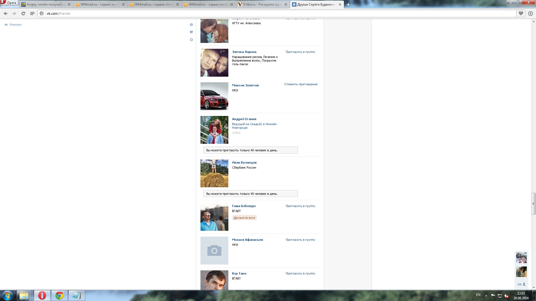The height and width of the screenshot is (301, 536).
Task: Open Максим Золотов's profile name
Action: pyautogui.click(x=245, y=85)
